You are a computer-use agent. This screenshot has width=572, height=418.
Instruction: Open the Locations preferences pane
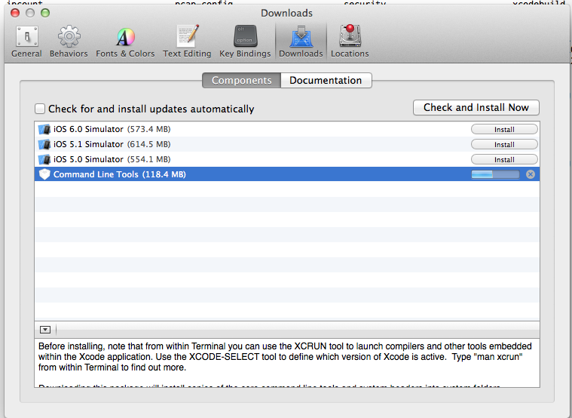tap(350, 41)
